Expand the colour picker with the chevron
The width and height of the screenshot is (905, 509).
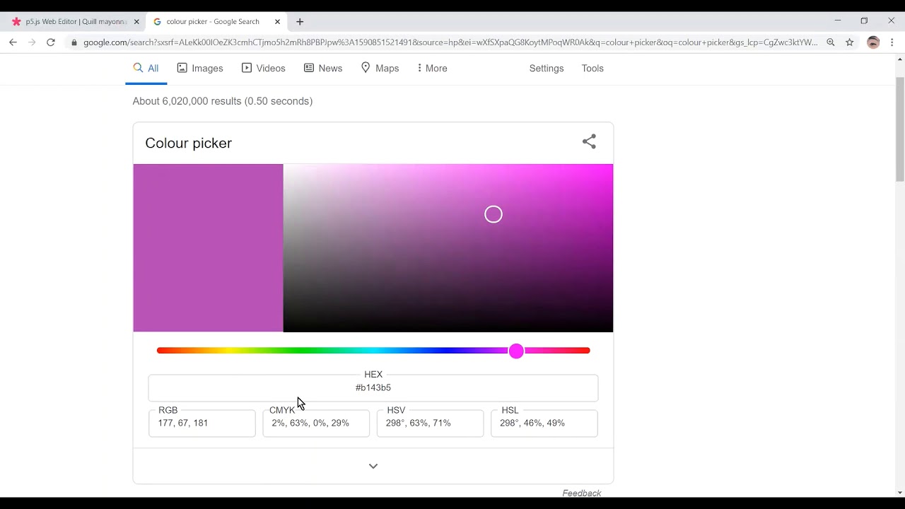(373, 466)
